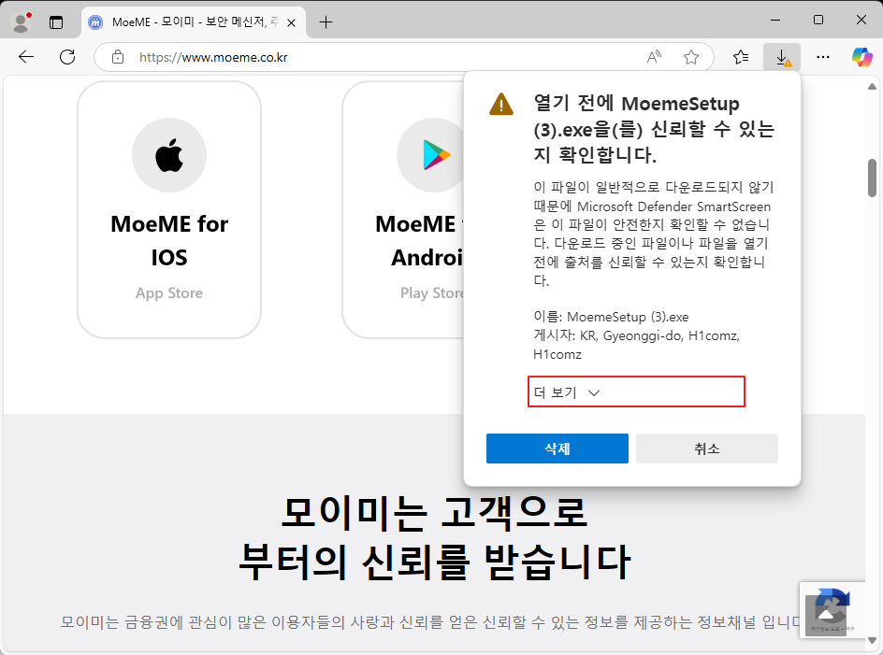Click heading 모이미는 고객으로
The height and width of the screenshot is (655, 883).
point(434,513)
